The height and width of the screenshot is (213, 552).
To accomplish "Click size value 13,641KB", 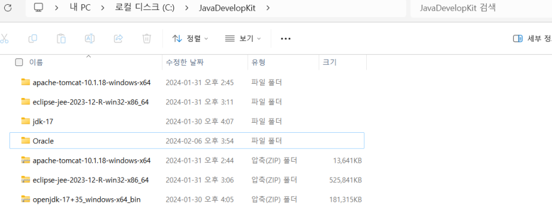I will coord(347,160).
